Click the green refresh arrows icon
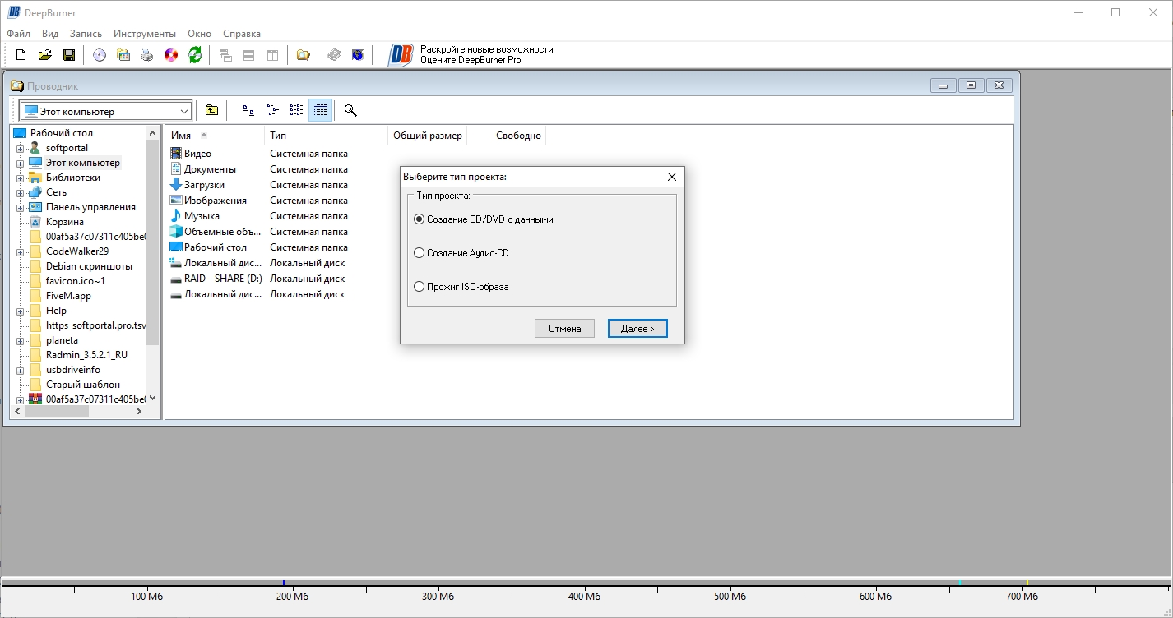The image size is (1173, 618). coord(195,55)
